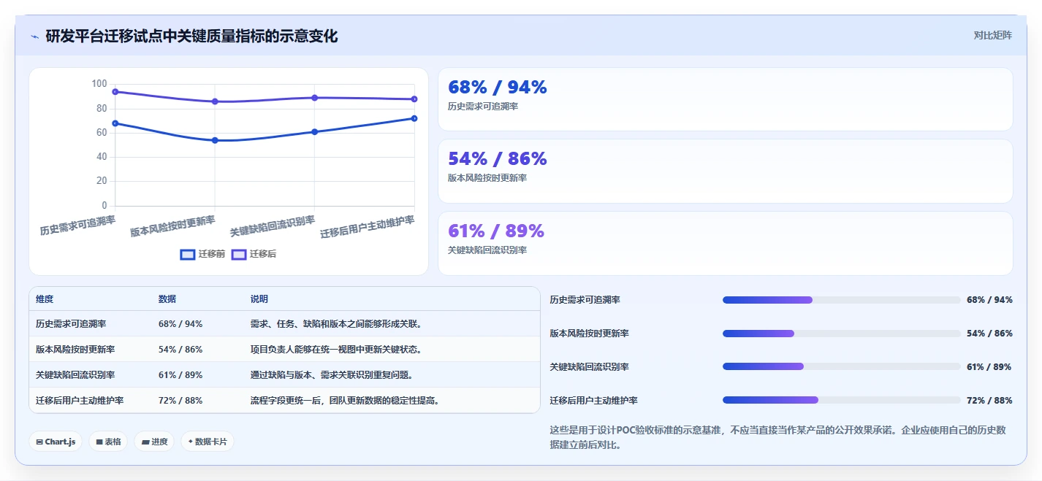Viewport: 1042px width, 481px height.
Task: Click the Chart.js chip
Action: coord(56,442)
